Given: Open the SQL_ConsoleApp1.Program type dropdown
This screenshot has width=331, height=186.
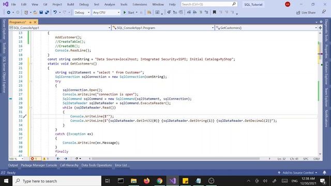Looking at the screenshot, I should pyautogui.click(x=163, y=28).
